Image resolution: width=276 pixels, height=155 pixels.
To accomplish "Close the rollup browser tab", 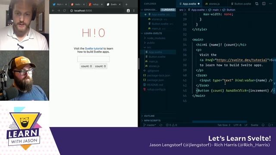I will 102,4.
